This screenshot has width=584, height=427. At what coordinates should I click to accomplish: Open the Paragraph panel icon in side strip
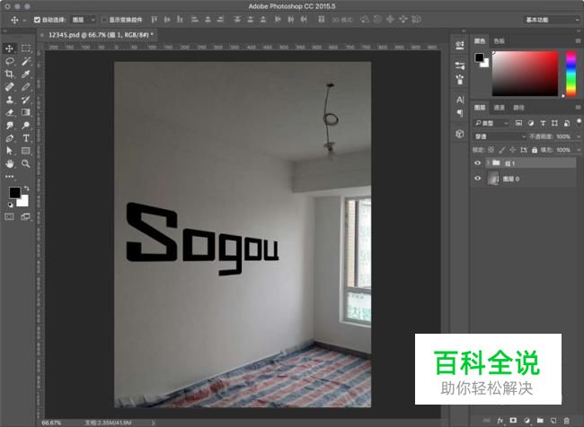pyautogui.click(x=460, y=113)
